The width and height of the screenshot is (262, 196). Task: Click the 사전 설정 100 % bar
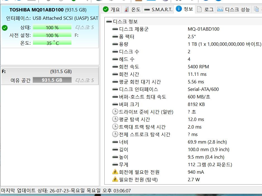[52, 35]
